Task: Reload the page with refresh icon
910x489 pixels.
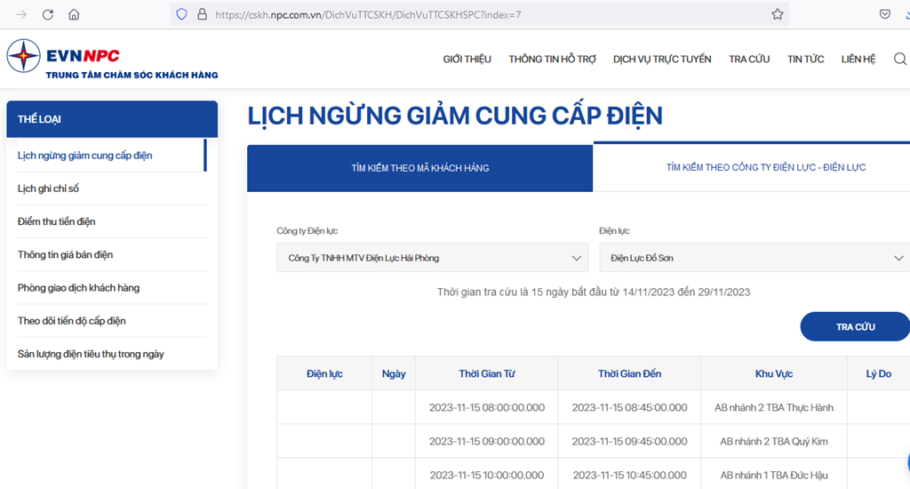Action: point(48,14)
